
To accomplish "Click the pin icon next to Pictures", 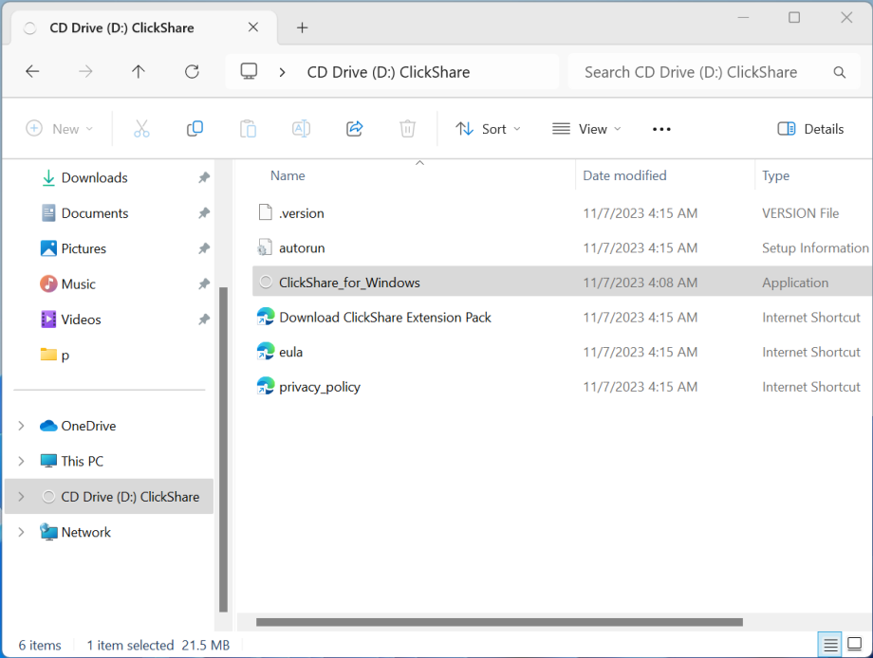I will [x=204, y=248].
